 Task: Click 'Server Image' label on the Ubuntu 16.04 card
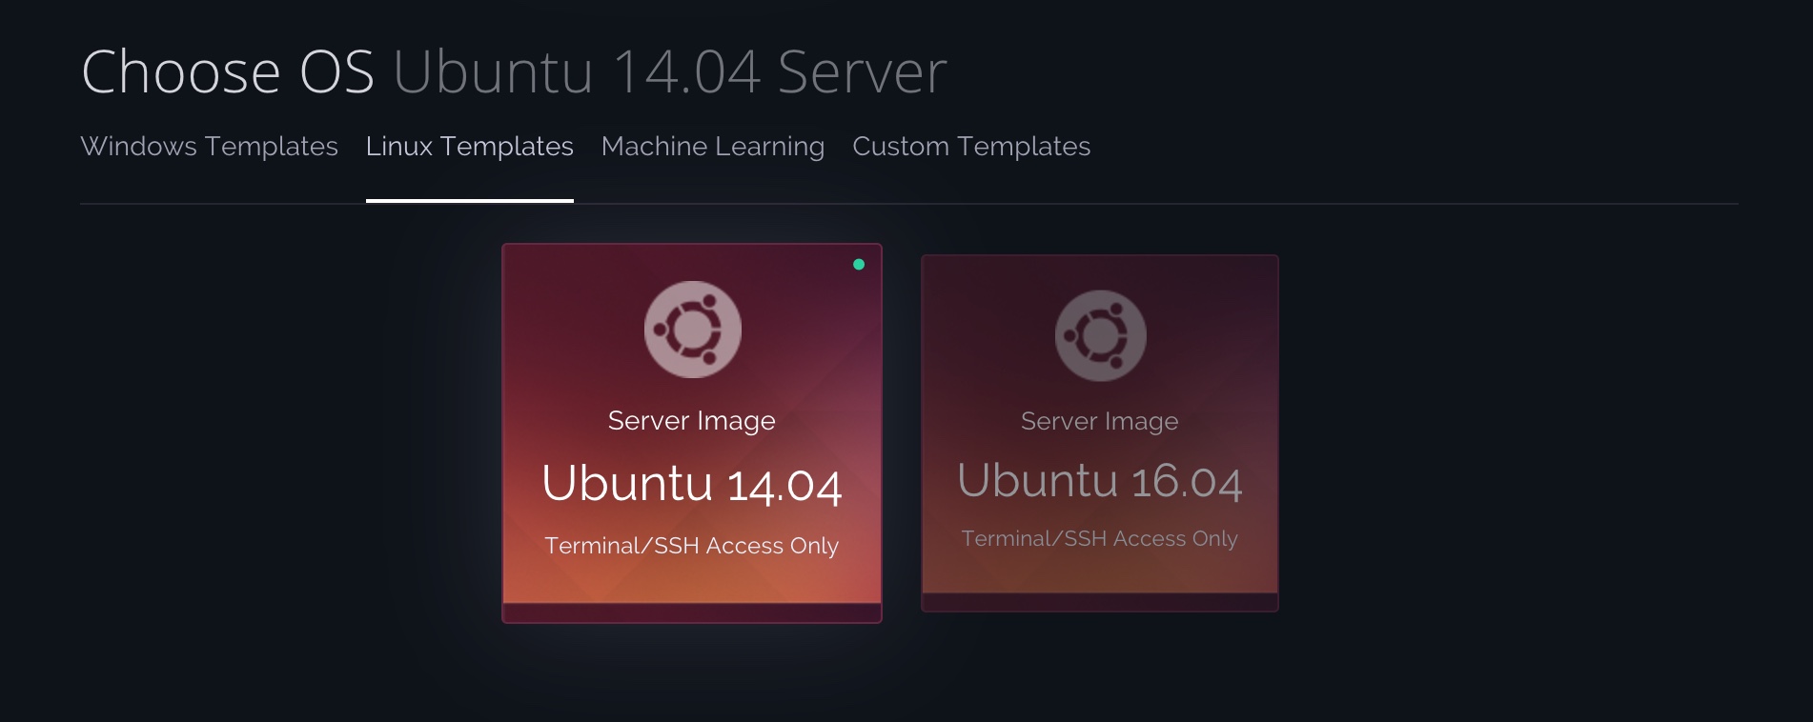point(1099,421)
